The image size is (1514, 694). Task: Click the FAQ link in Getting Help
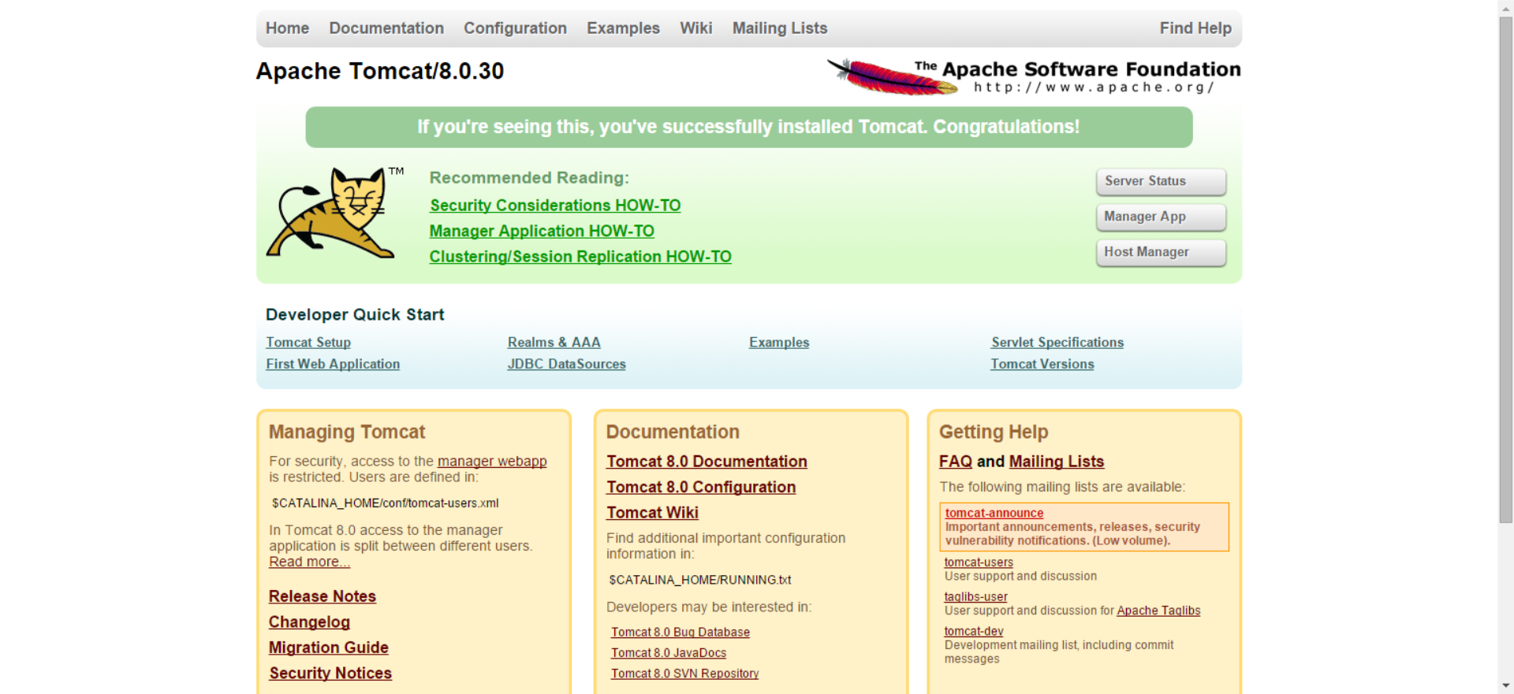956,462
